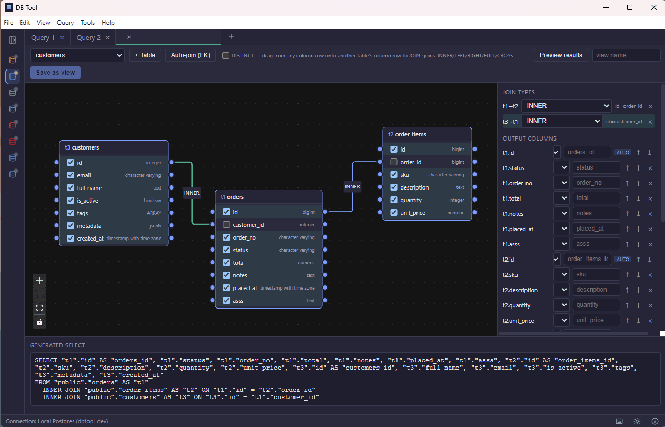Select the teal database connection icon
This screenshot has height=427, width=665.
pyautogui.click(x=13, y=109)
